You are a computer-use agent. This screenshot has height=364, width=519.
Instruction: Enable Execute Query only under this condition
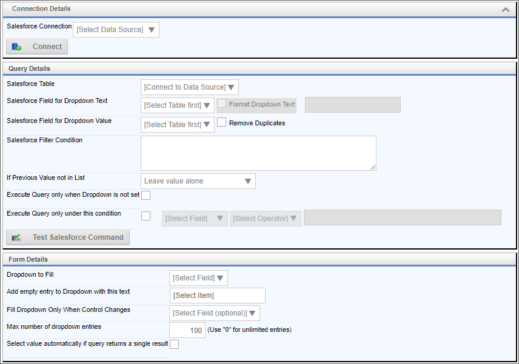coord(146,216)
